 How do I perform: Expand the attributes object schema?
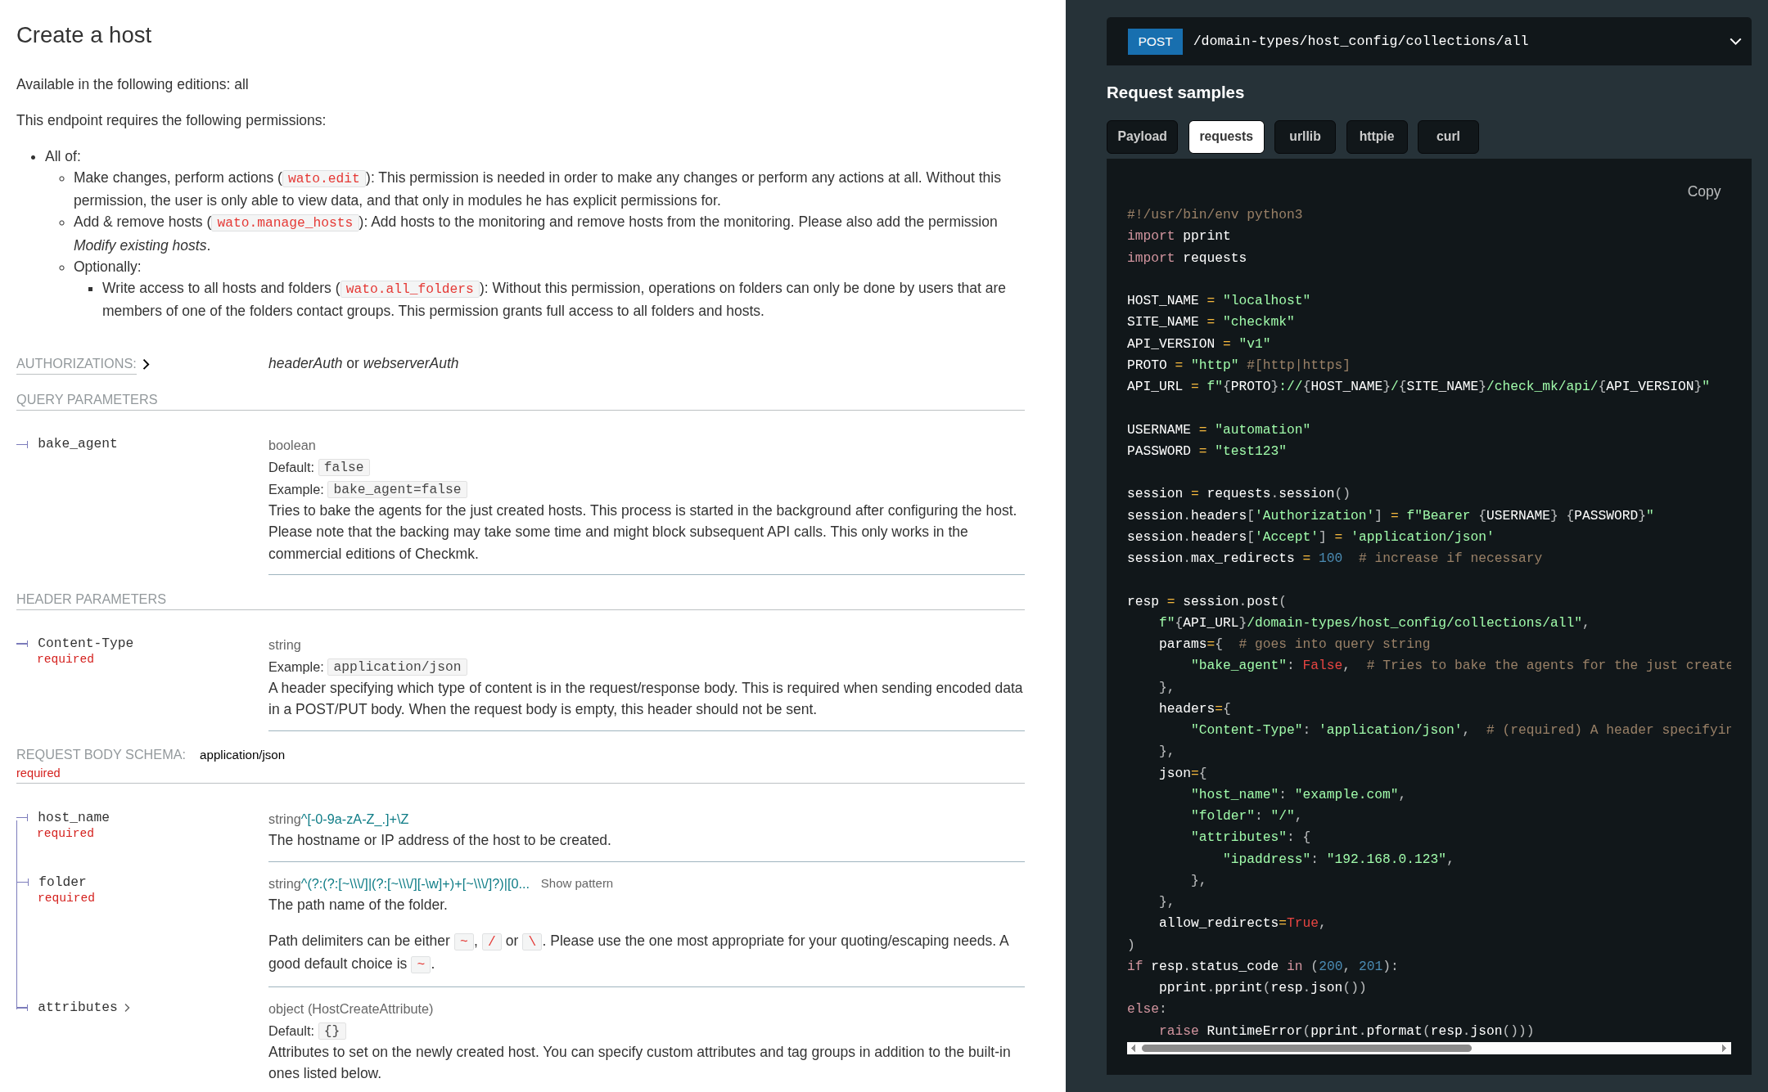tap(129, 1007)
